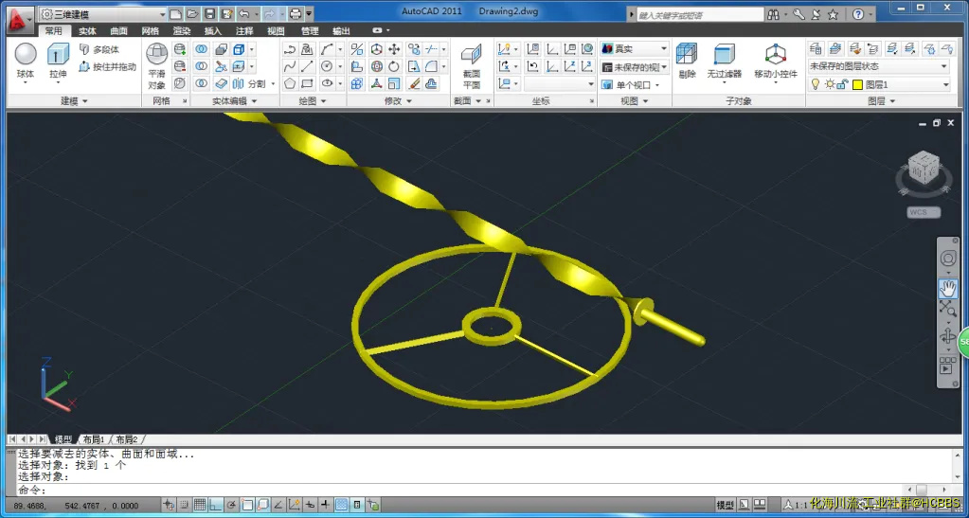
Task: Toggle the layer lock icon for 图层1
Action: pos(843,84)
